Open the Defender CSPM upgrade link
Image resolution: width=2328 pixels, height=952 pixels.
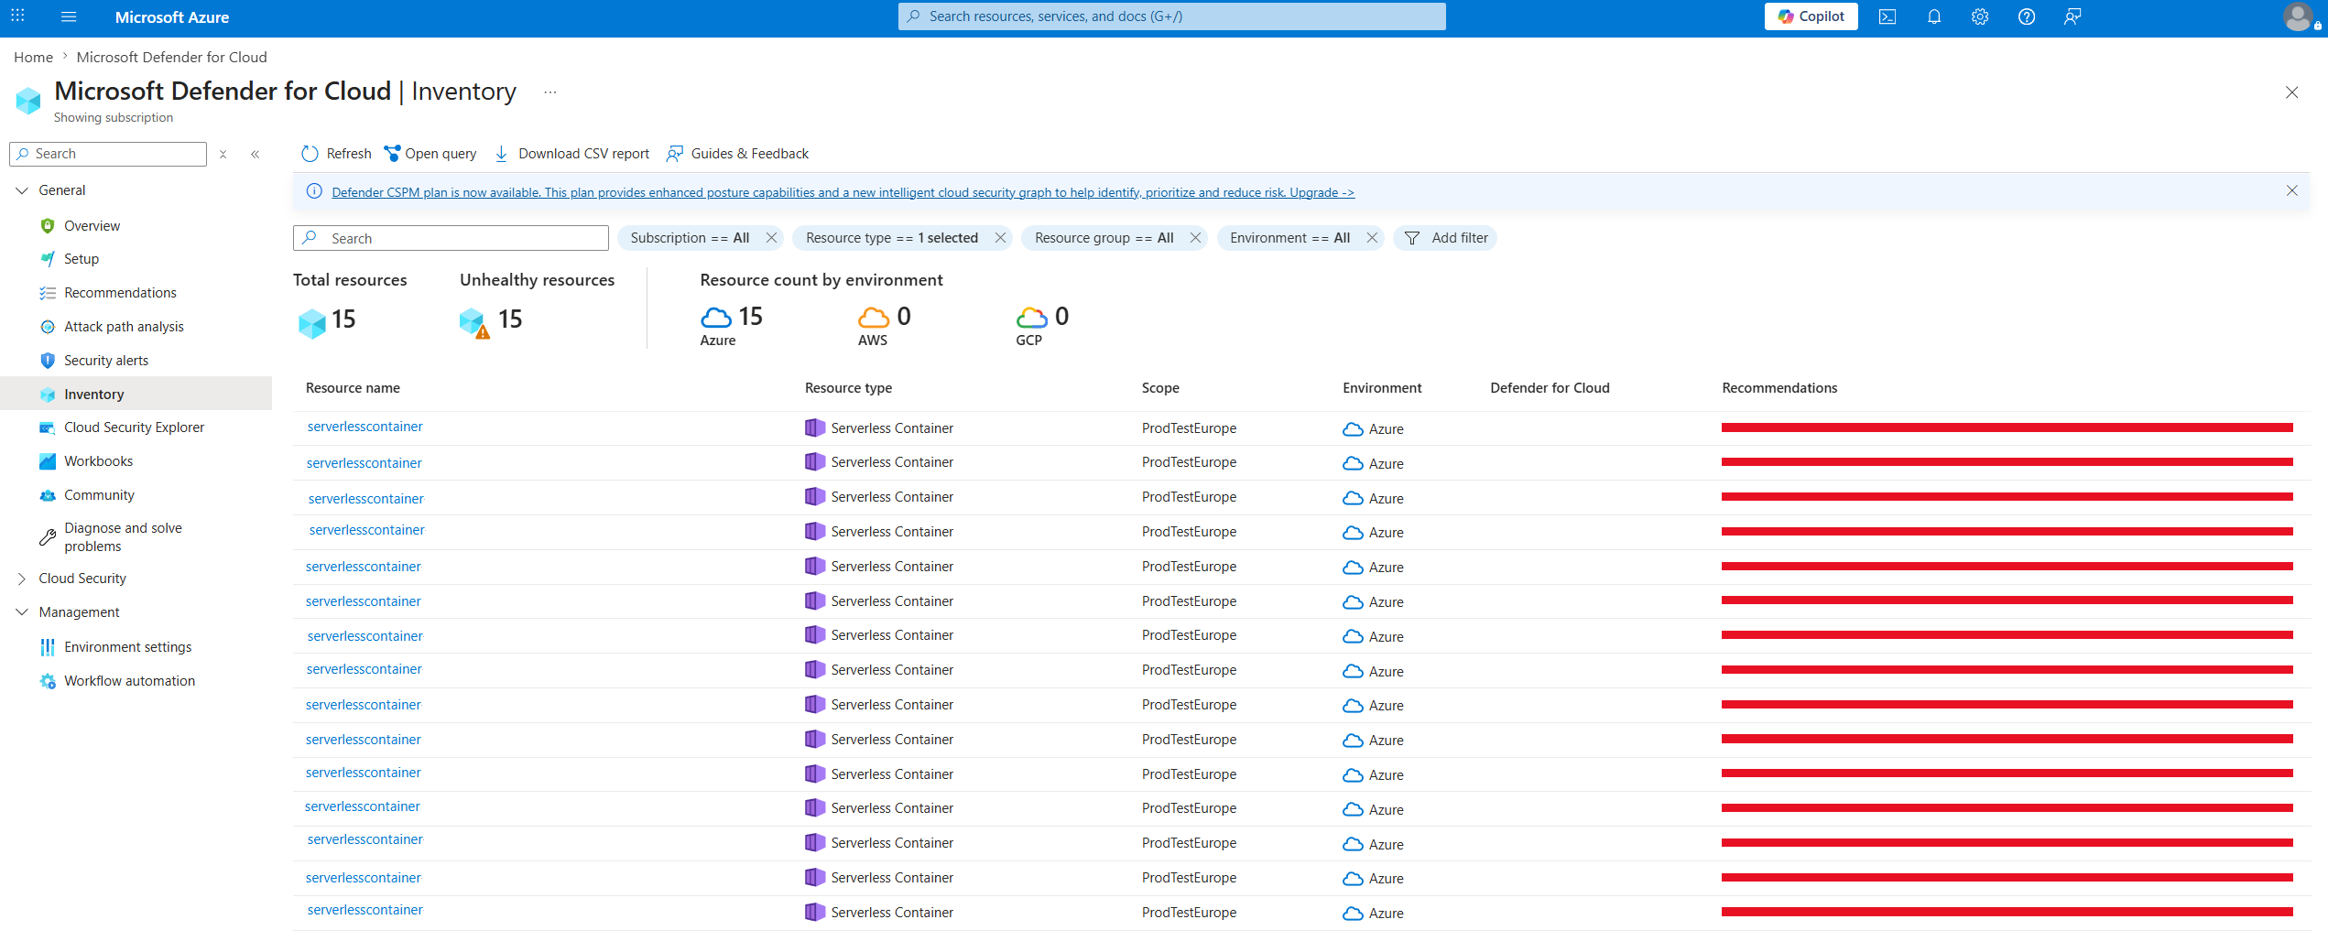(843, 192)
